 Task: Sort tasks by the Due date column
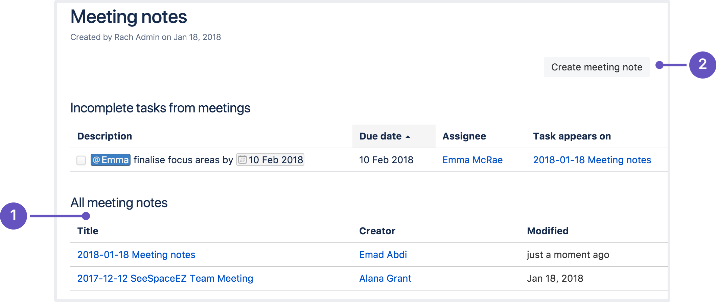380,136
